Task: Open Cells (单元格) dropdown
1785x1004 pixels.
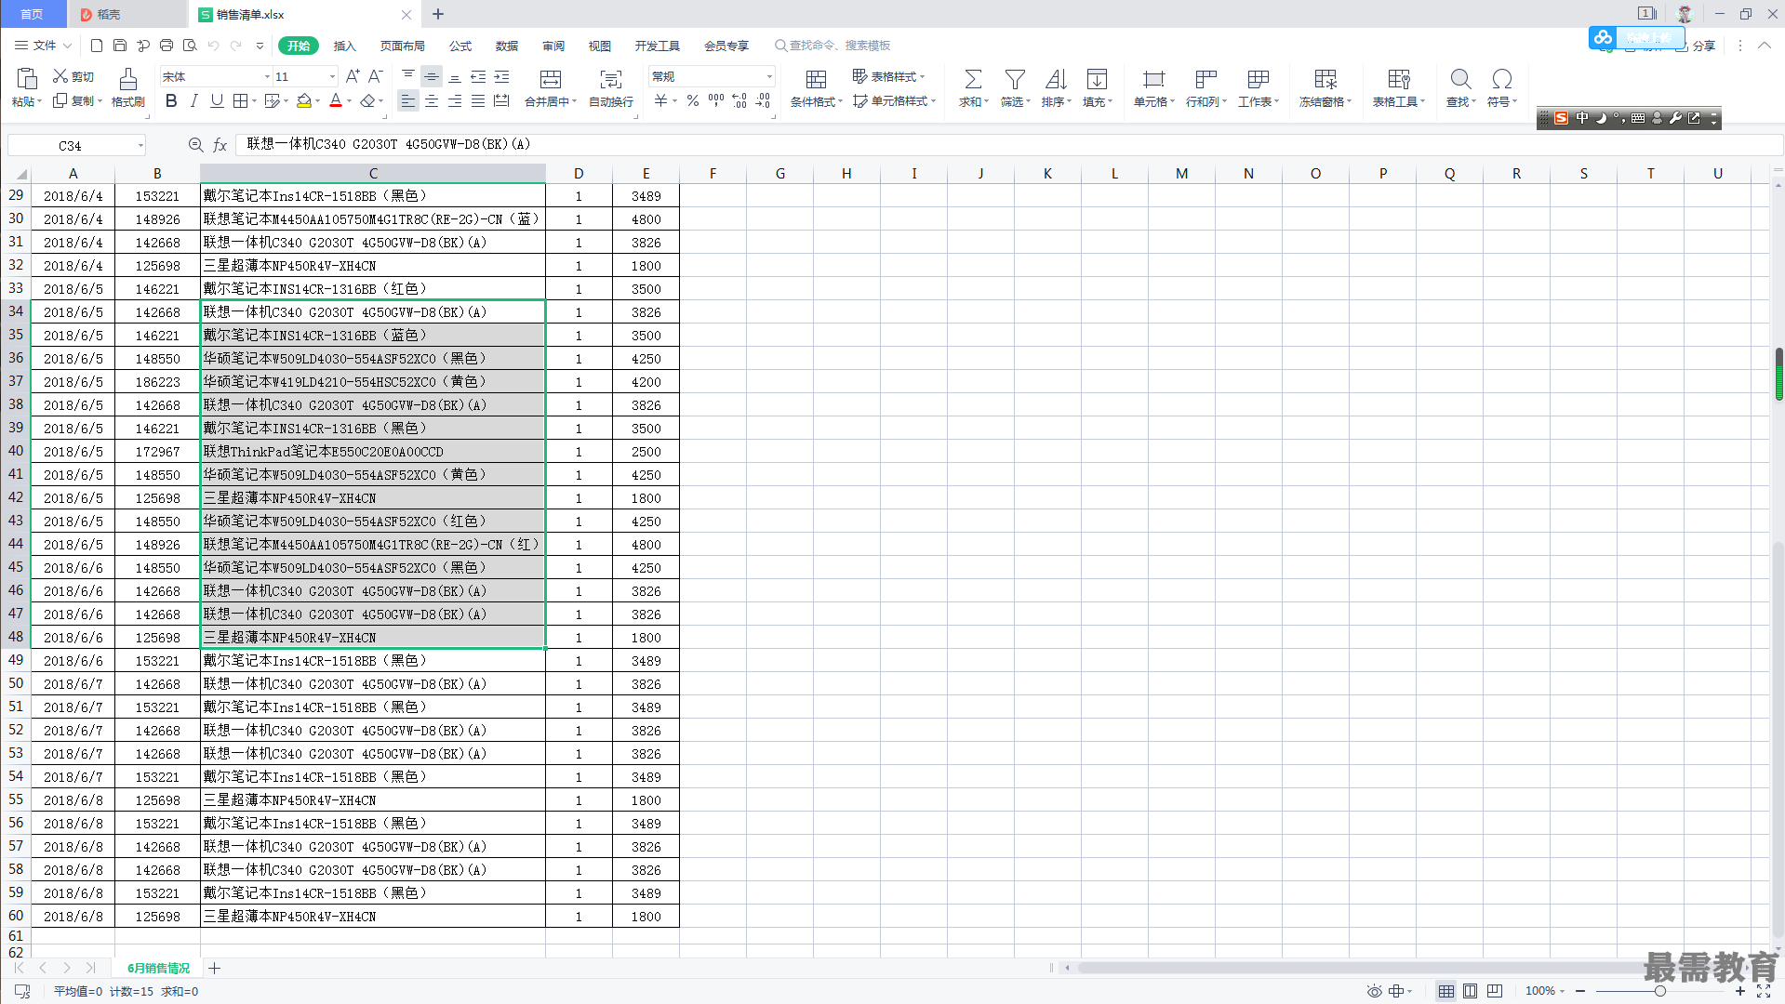Action: coord(1153,88)
